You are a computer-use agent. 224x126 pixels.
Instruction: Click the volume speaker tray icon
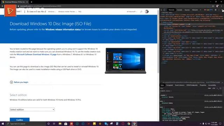pos(209,124)
